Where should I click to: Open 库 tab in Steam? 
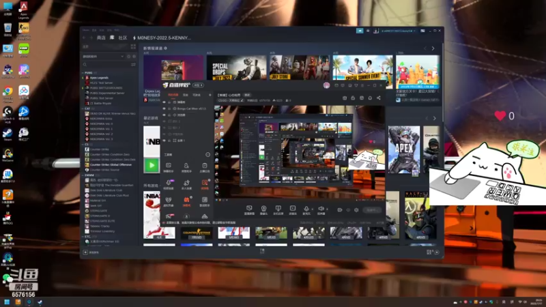click(x=112, y=38)
